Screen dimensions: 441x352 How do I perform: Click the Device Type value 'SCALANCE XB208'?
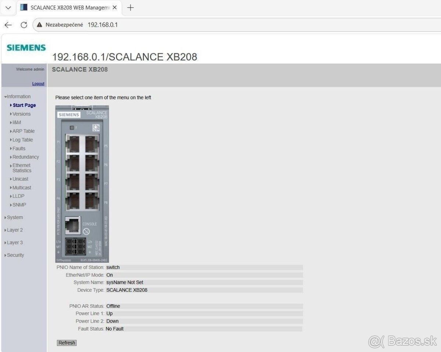(127, 290)
